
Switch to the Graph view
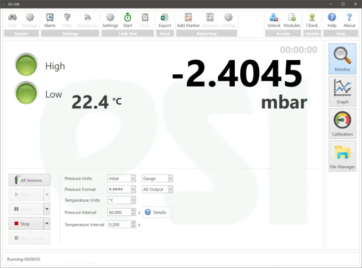click(342, 91)
